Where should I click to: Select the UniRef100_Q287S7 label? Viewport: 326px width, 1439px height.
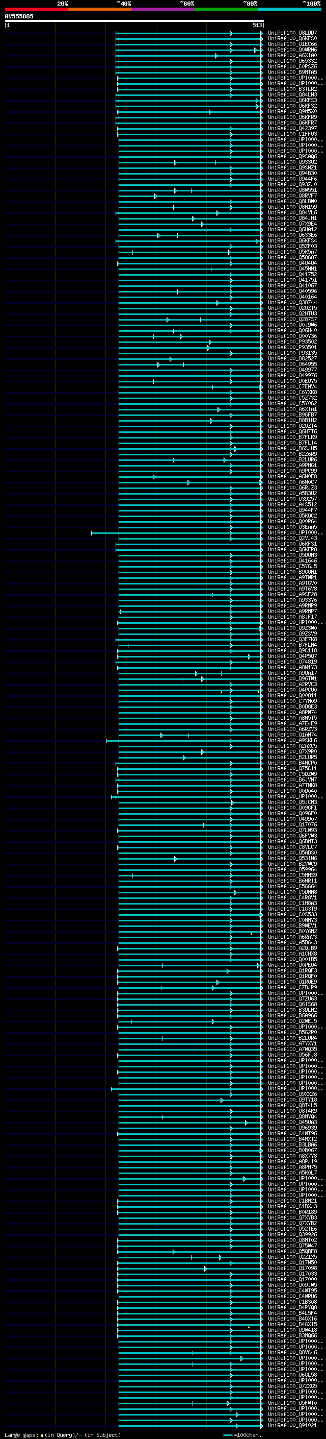(x=292, y=320)
